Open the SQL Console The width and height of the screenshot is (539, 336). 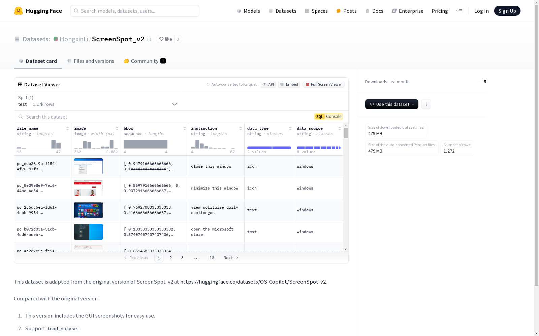point(328,117)
